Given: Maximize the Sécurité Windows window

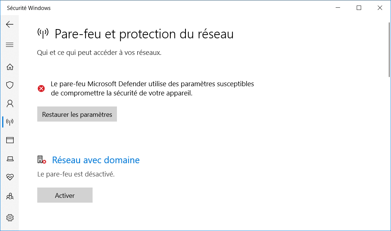Looking at the screenshot, I should pyautogui.click(x=359, y=8).
